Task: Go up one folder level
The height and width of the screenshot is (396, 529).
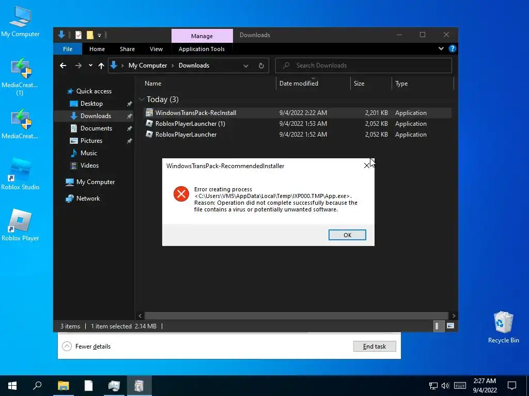Action: (x=101, y=65)
